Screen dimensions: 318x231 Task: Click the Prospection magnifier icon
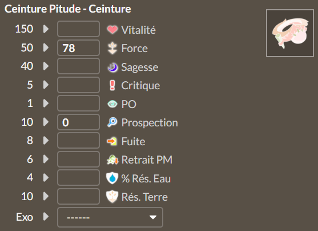112,122
